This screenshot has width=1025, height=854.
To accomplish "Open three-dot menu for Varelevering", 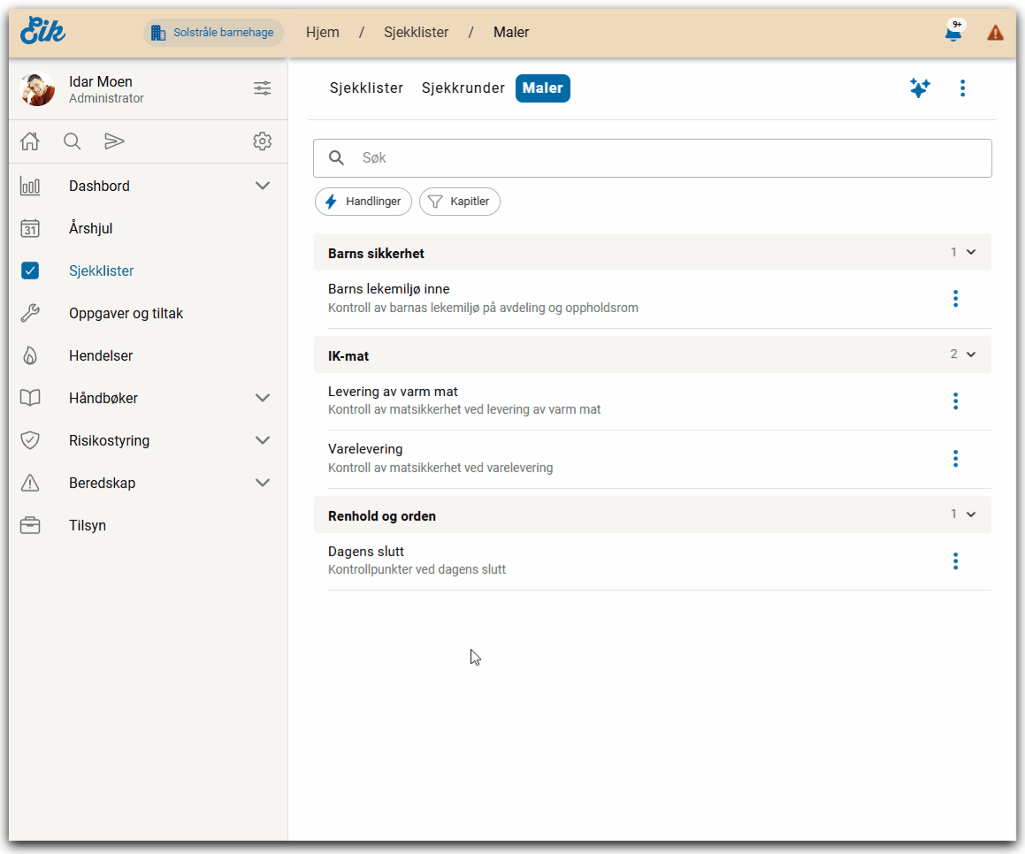I will 955,459.
